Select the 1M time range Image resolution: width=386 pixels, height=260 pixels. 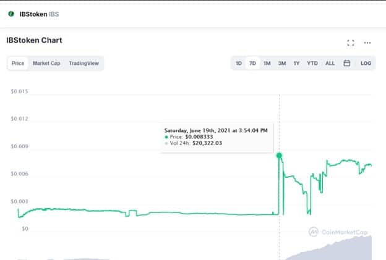267,63
